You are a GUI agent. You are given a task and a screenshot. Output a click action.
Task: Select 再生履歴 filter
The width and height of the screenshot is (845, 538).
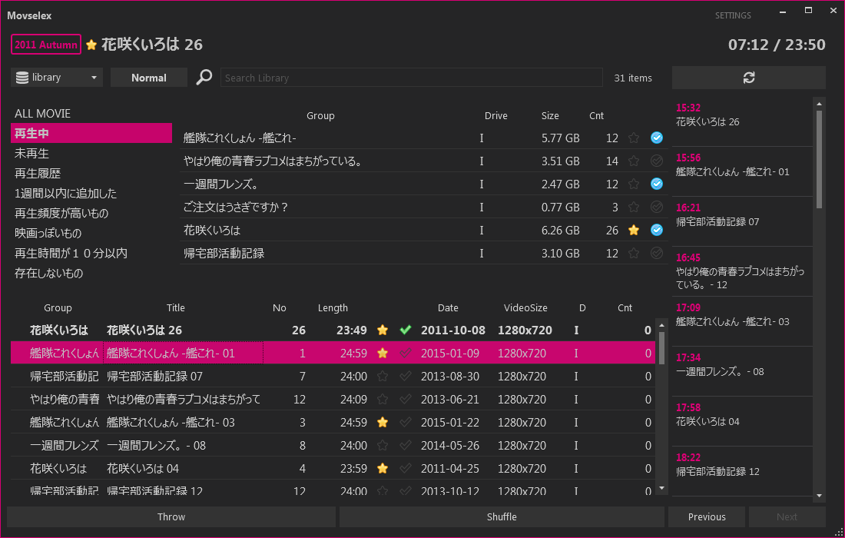click(x=38, y=174)
